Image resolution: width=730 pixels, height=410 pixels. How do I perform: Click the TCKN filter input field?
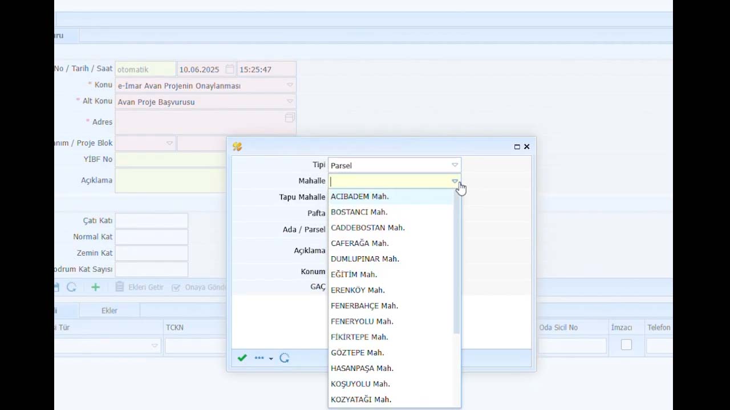pos(196,346)
